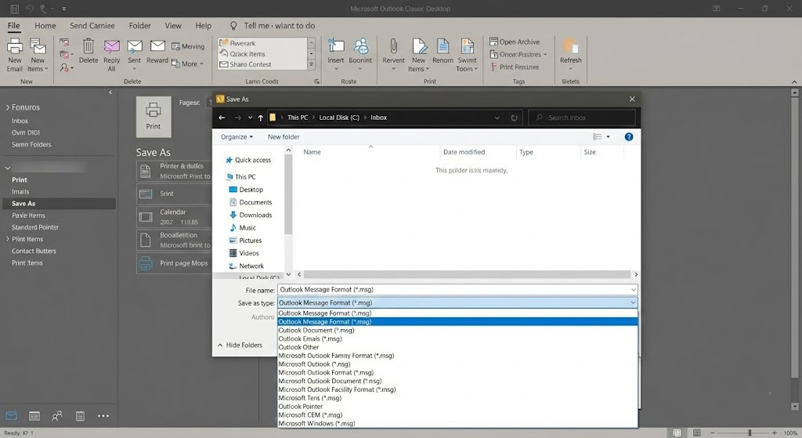Click the Print printer icon tile
The width and height of the screenshot is (802, 438).
point(154,117)
